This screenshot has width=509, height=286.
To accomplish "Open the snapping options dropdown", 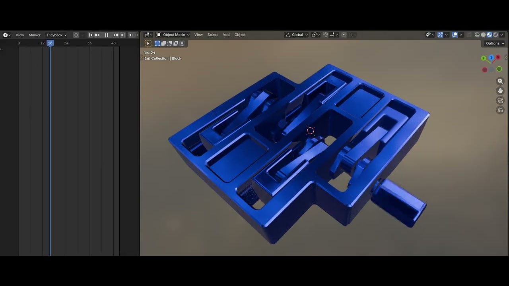I will coord(334,35).
